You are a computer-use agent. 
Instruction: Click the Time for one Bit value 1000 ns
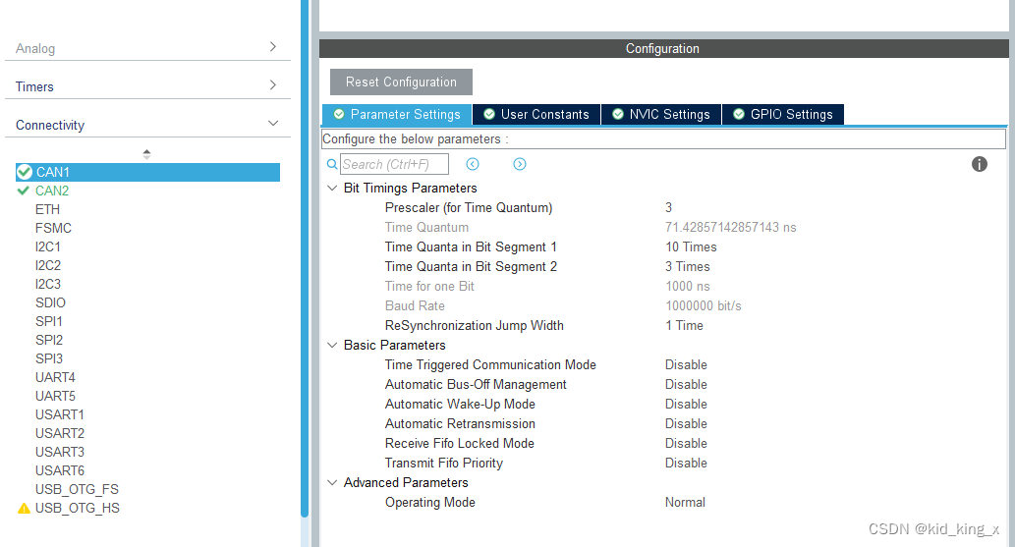tap(688, 286)
